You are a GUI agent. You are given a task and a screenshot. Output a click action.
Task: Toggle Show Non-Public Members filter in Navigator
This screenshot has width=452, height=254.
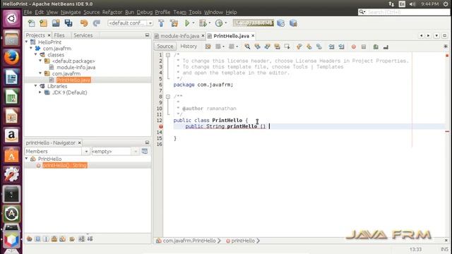tap(54, 238)
